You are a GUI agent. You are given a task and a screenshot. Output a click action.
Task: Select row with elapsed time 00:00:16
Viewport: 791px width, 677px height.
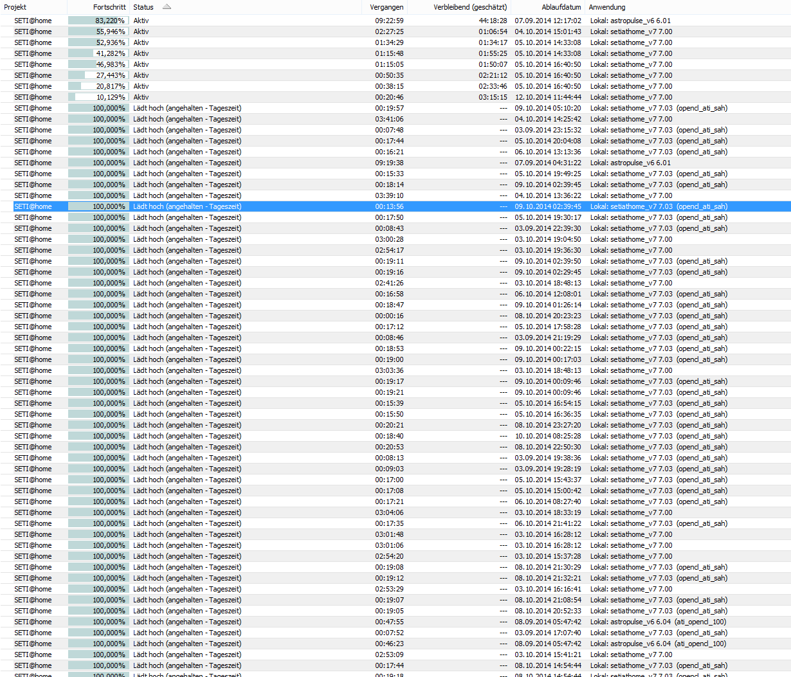click(395, 316)
